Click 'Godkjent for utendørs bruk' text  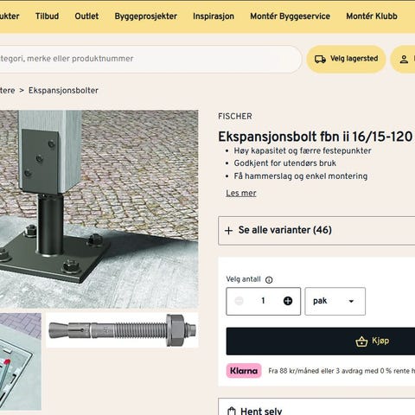pyautogui.click(x=285, y=163)
